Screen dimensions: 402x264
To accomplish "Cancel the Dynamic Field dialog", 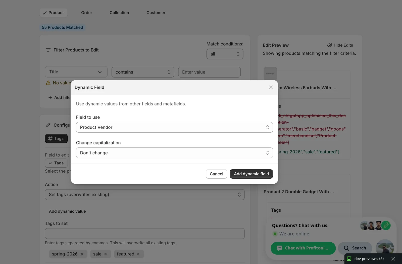I will (216, 174).
